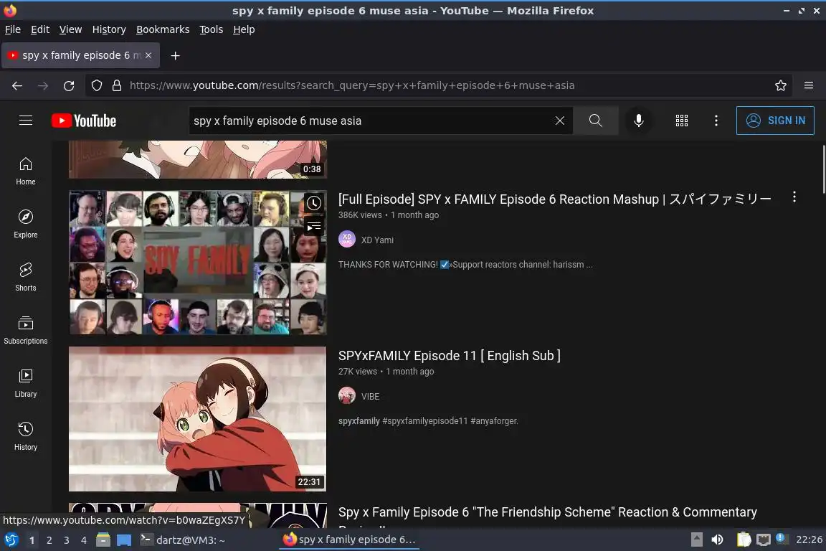Open a new browser tab with plus button

[176, 55]
